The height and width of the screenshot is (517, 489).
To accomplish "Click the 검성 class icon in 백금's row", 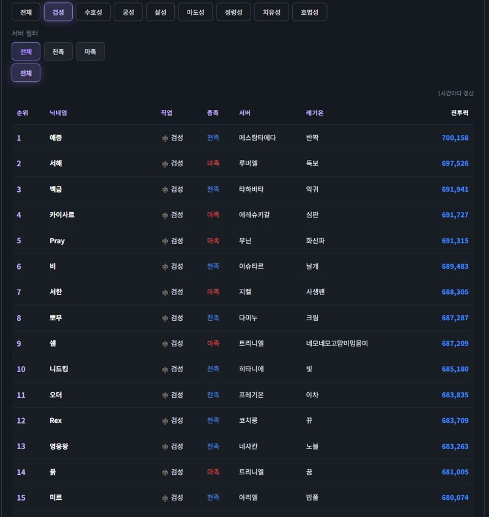I will (x=165, y=189).
